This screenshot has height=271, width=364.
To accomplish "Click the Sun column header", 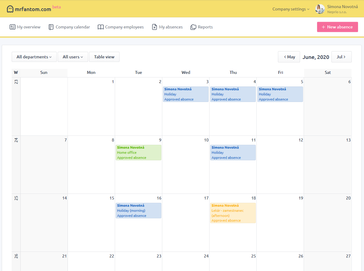I will [44, 72].
